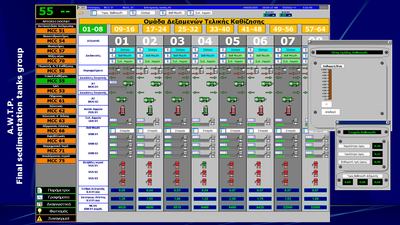Switch to tank group 09-16
This screenshot has height=225, width=400.
coord(124,29)
